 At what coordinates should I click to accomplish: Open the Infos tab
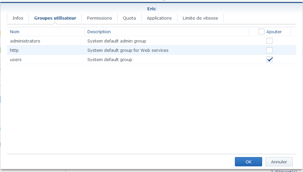click(18, 18)
